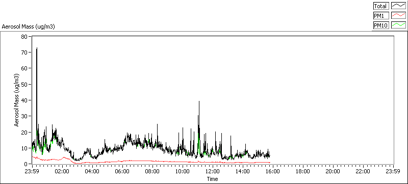The width and height of the screenshot is (408, 184).
Task: Click the black spike peak near 11:00
Action: (199, 101)
